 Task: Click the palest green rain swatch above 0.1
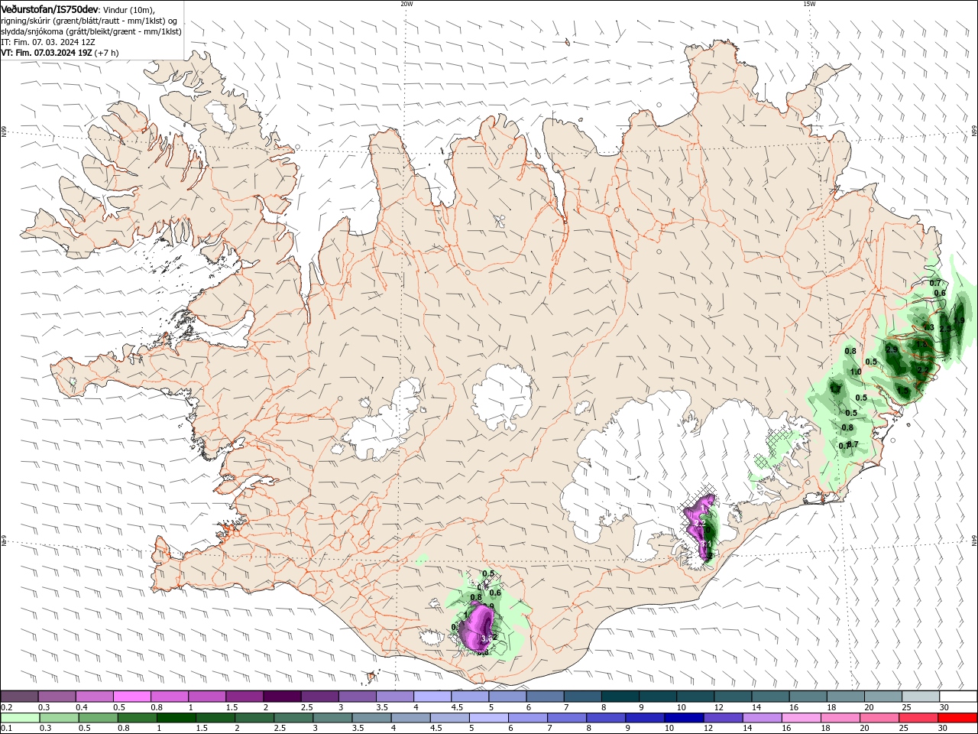tap(21, 718)
